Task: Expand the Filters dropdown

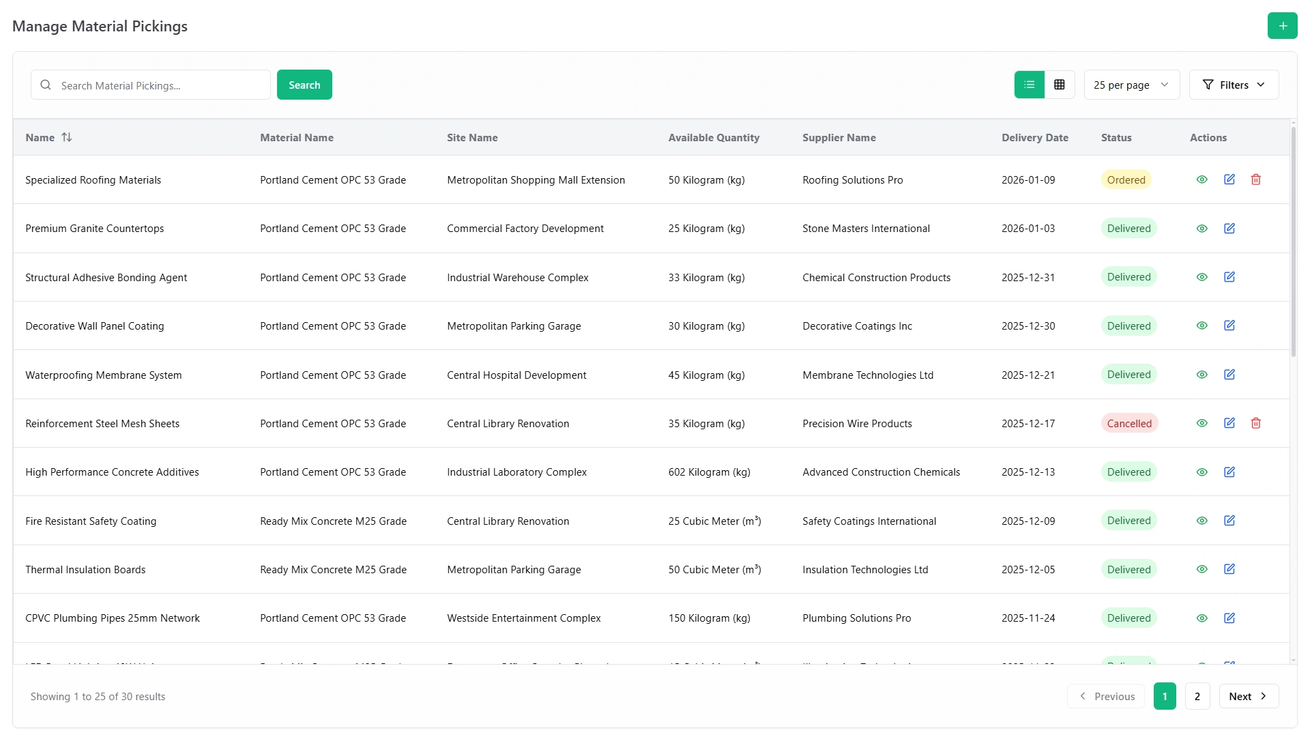Action: tap(1234, 85)
